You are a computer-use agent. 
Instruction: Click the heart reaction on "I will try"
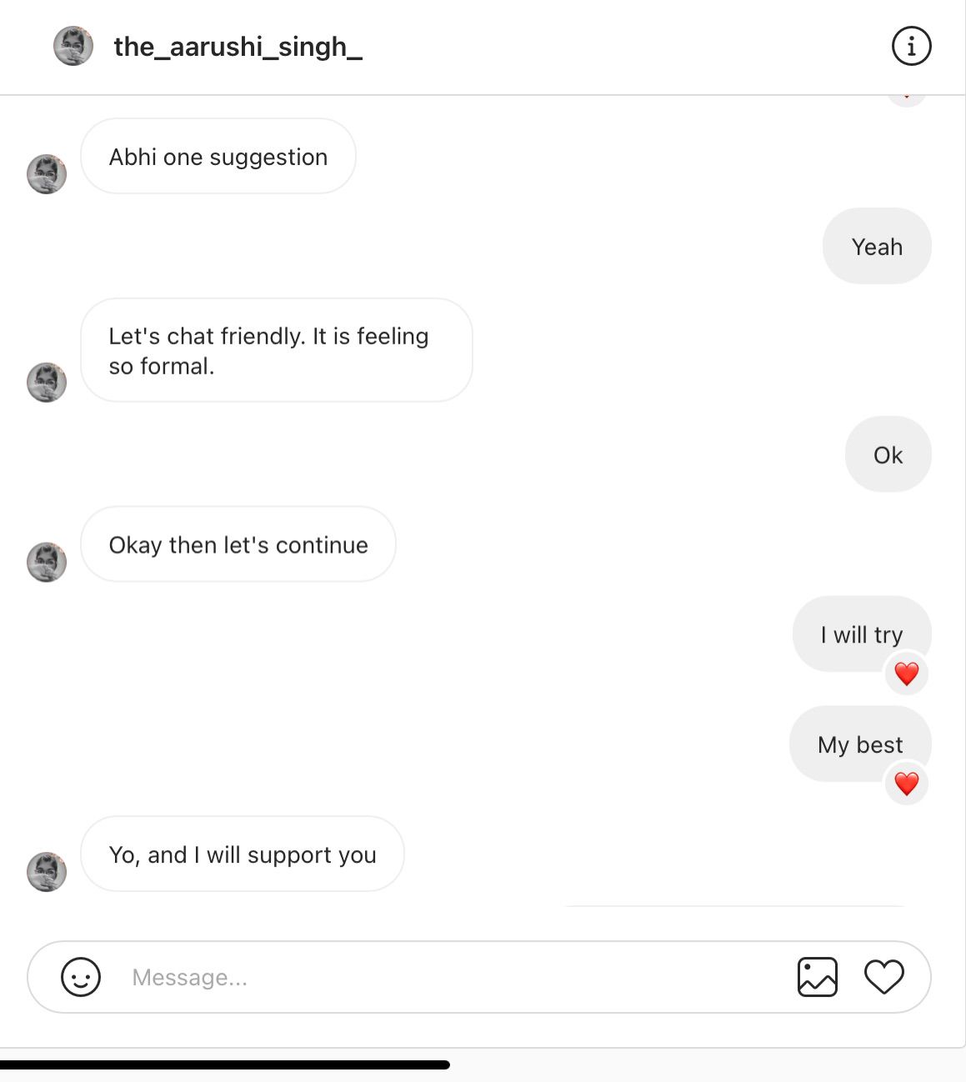coord(907,674)
